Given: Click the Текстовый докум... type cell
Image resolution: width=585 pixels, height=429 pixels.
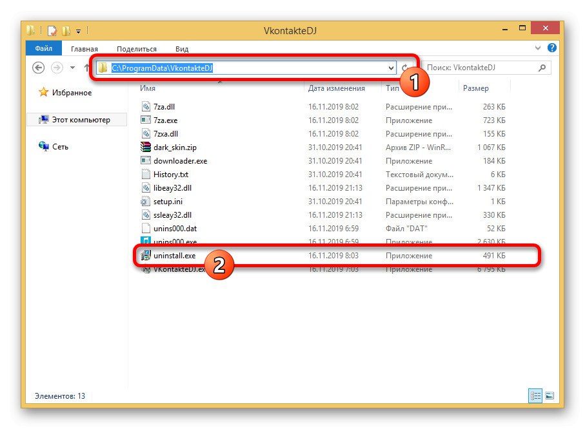Looking at the screenshot, I should [x=419, y=175].
